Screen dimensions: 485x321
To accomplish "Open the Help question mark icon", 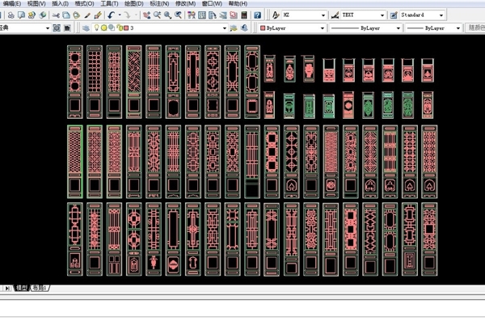I will pyautogui.click(x=257, y=15).
